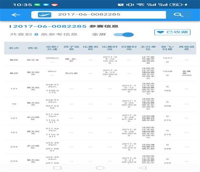
Task: Tap the Android home circle icon
Action: point(100,168)
